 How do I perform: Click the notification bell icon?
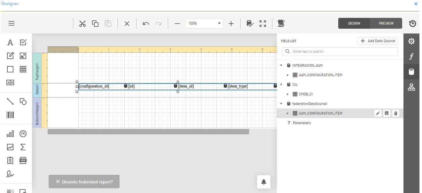pos(264,182)
